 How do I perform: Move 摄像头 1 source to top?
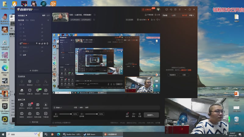click(37, 44)
